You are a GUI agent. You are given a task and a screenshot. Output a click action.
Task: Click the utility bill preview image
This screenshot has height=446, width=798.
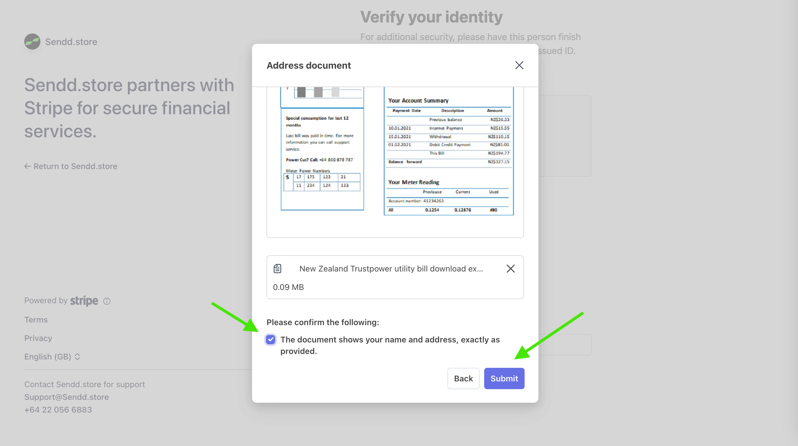395,152
